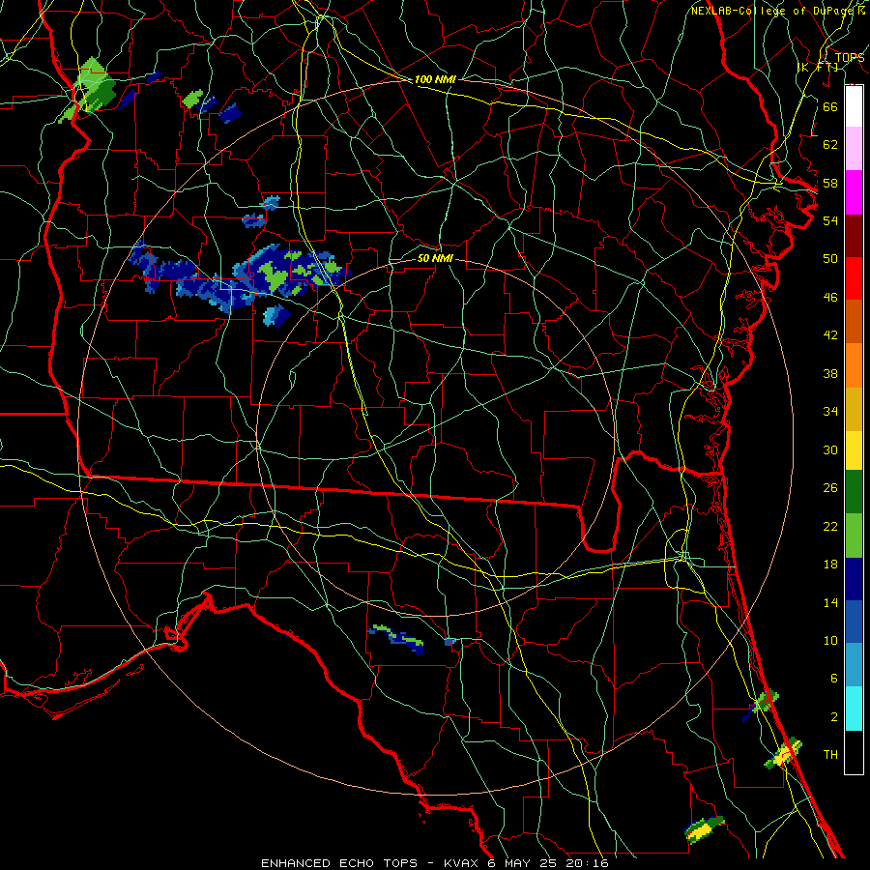Click the 'NEXLAB-College of DuPage' header text
Viewport: 870px width, 870px height.
[x=774, y=11]
